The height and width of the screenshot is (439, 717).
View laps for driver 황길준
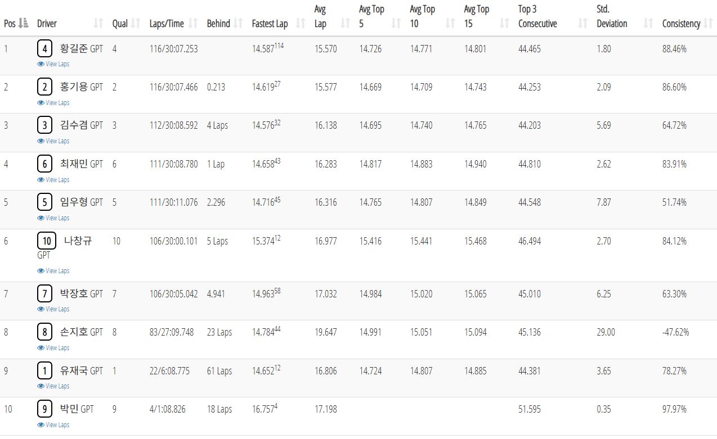coord(53,64)
